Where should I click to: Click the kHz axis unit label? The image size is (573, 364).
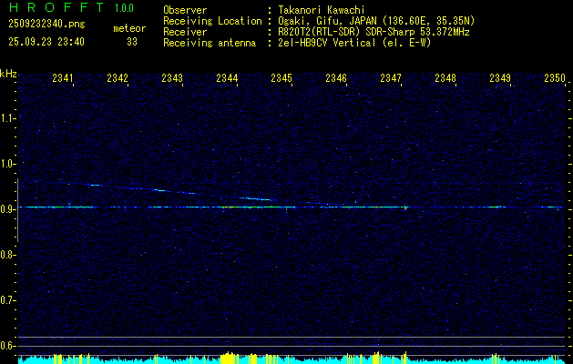pos(8,74)
